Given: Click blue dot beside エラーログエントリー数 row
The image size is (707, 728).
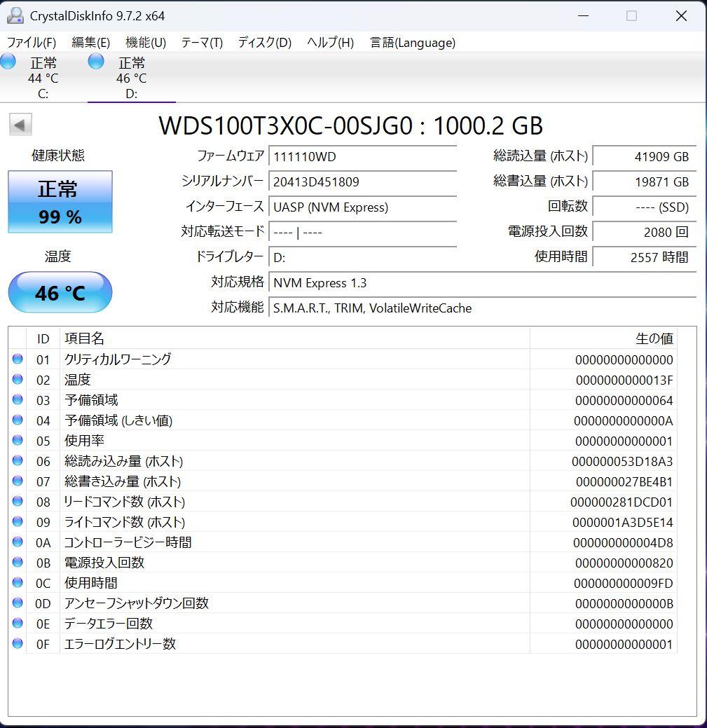Looking at the screenshot, I should tap(18, 644).
